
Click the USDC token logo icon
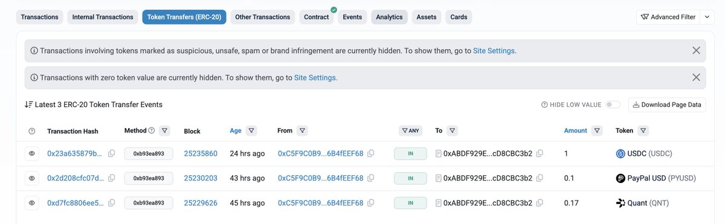pyautogui.click(x=620, y=154)
